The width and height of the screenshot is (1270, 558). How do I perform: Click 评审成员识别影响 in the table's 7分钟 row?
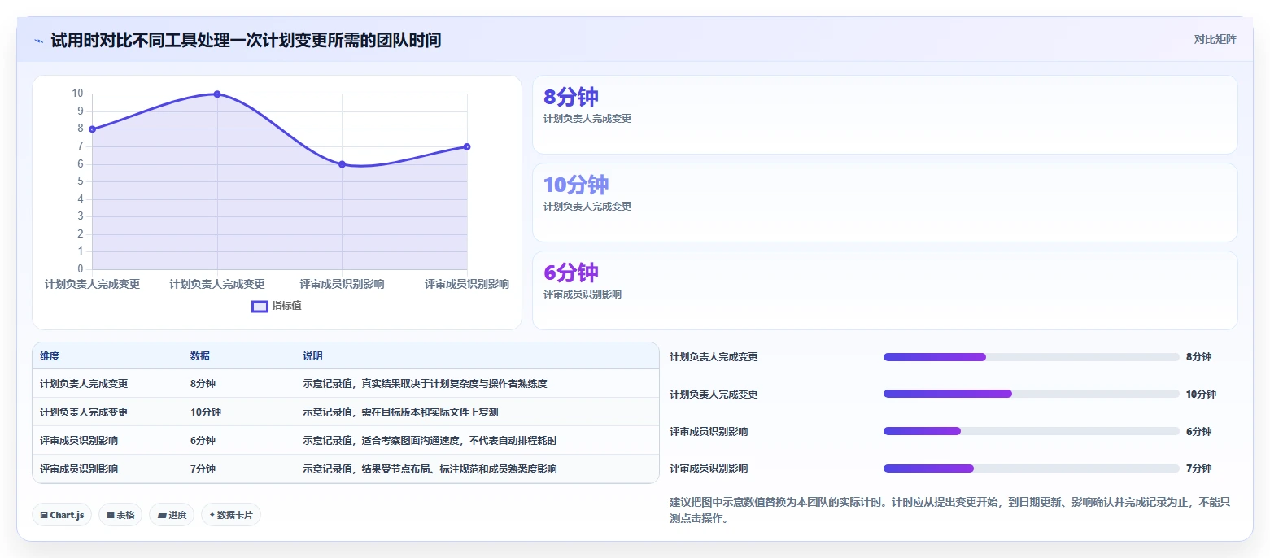79,469
